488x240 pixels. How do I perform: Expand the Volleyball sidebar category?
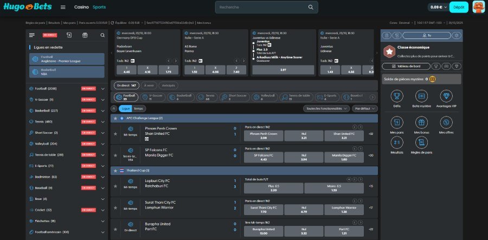(102, 144)
